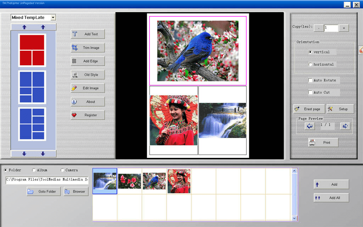Choose the red three-panel template

coord(32,50)
